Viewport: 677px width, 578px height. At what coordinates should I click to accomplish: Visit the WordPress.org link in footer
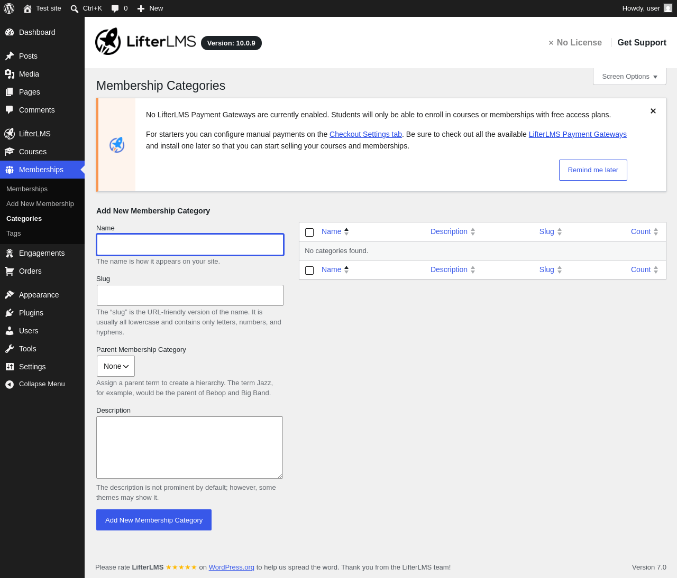tap(232, 567)
